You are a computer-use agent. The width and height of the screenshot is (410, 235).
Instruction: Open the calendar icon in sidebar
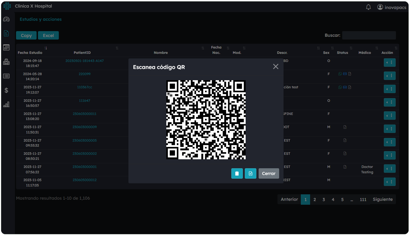(6, 47)
